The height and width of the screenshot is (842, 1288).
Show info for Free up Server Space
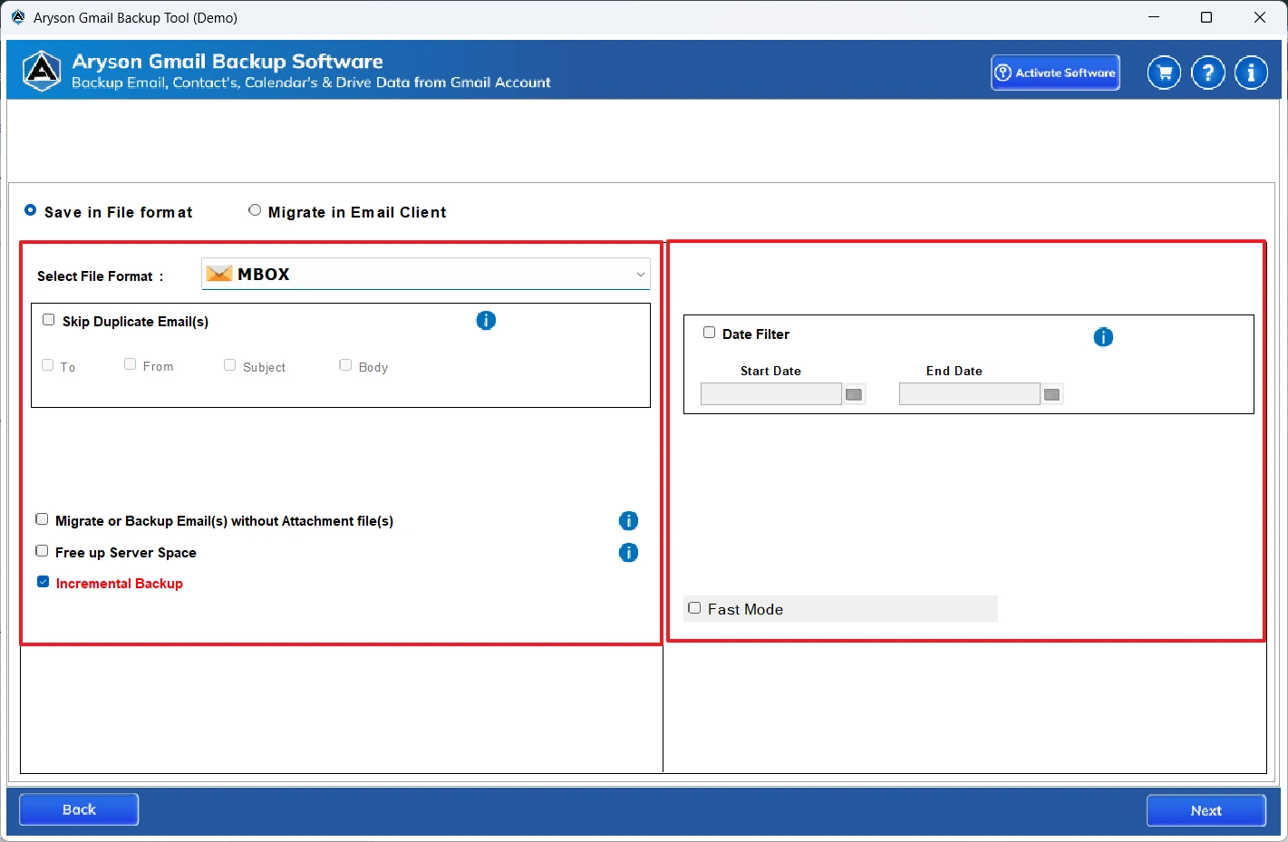[x=628, y=553]
